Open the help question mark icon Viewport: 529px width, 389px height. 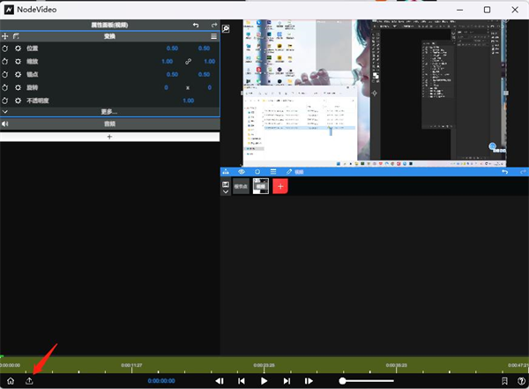[521, 381]
